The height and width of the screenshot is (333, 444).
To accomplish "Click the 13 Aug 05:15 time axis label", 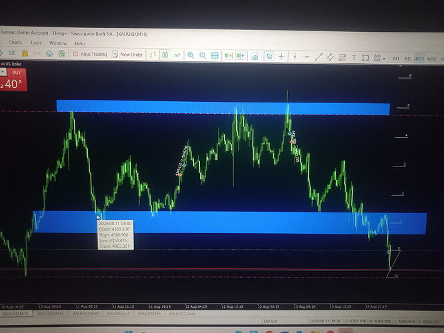I will pos(305,306).
